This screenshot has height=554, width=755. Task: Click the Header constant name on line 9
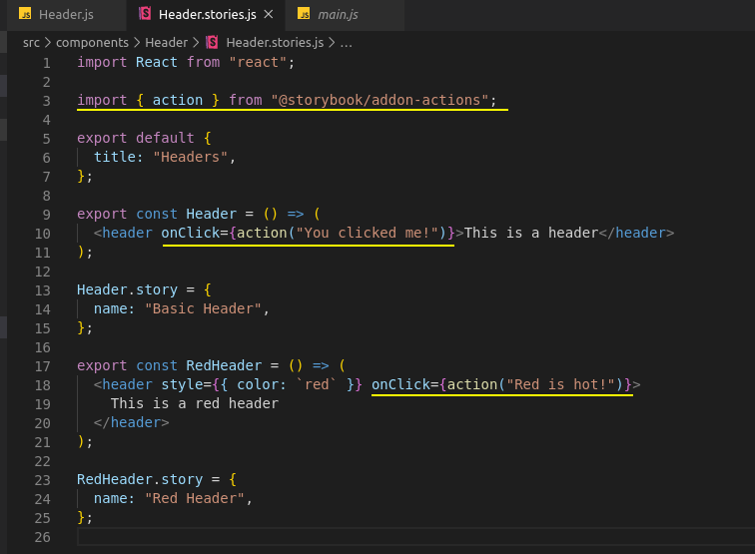(212, 214)
